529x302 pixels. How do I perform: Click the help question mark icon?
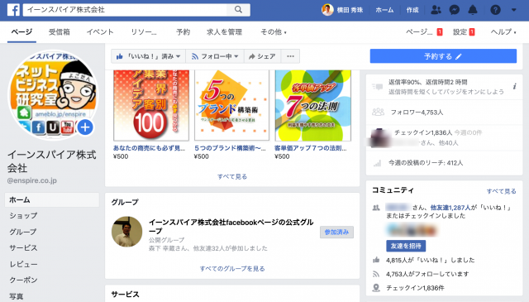click(495, 10)
